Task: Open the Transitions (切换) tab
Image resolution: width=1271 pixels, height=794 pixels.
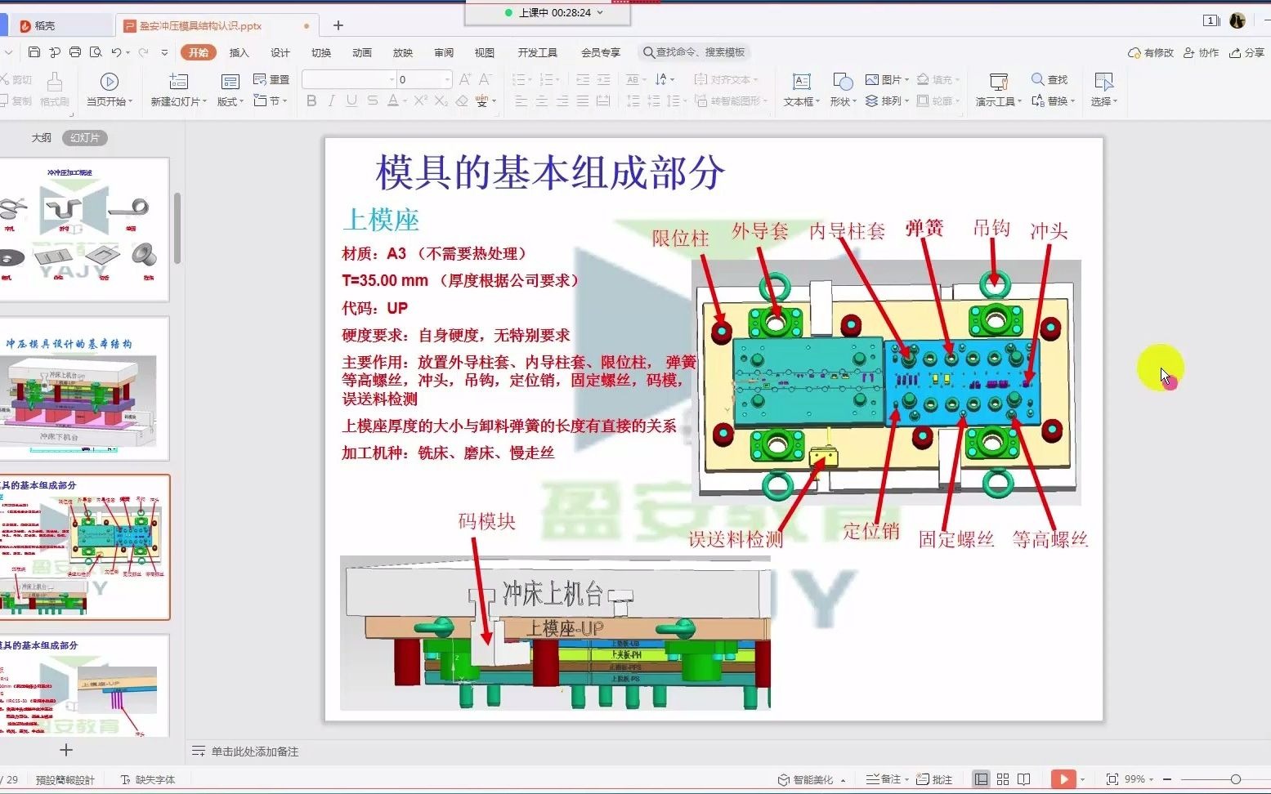Action: [320, 52]
